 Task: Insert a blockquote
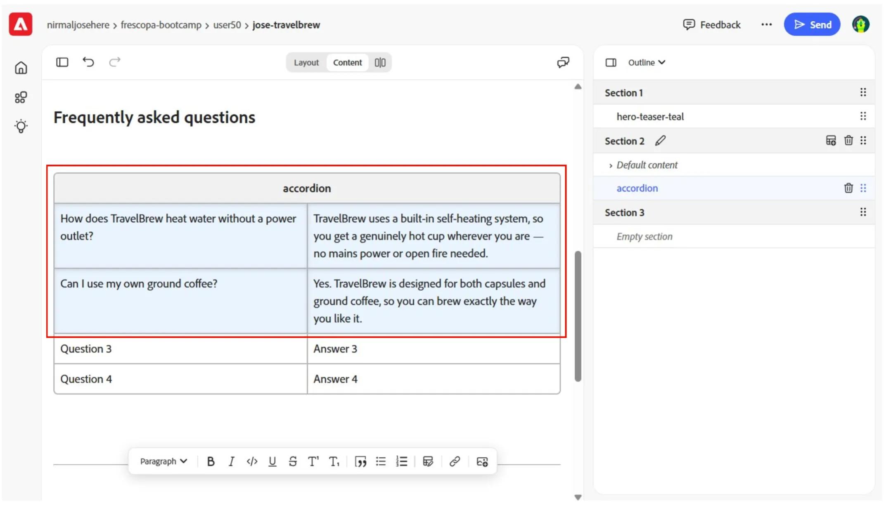coord(360,461)
